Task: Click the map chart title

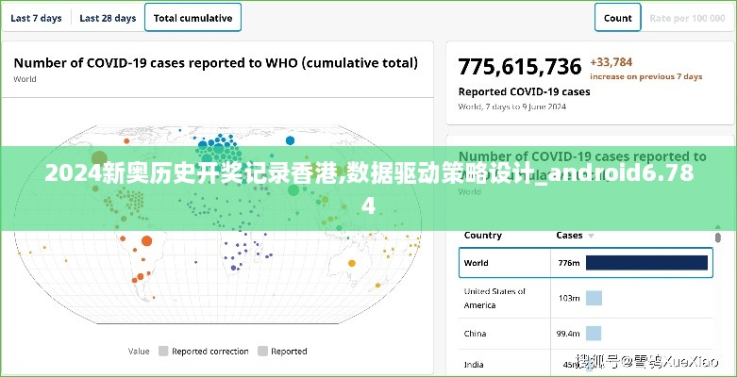Action: pyautogui.click(x=216, y=63)
